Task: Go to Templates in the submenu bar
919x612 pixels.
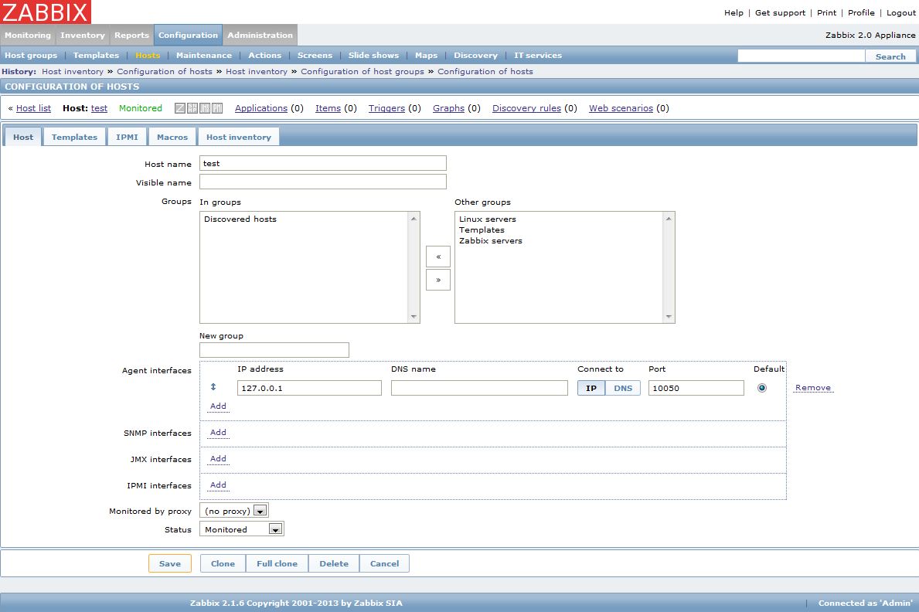Action: click(x=96, y=55)
